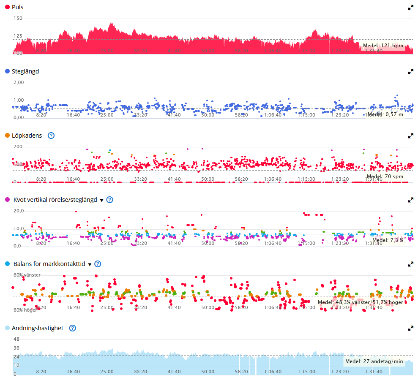The image size is (418, 380).
Task: Click the 125 axis value in Puls chart
Action: pos(18,36)
